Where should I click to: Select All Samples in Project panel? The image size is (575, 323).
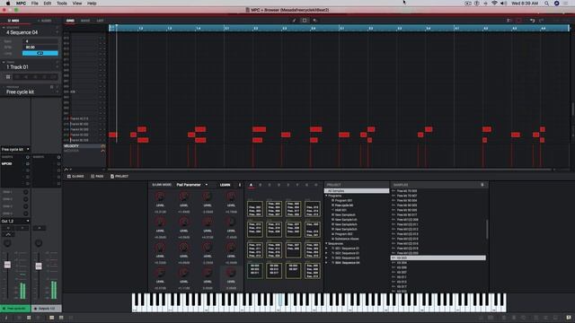357,191
